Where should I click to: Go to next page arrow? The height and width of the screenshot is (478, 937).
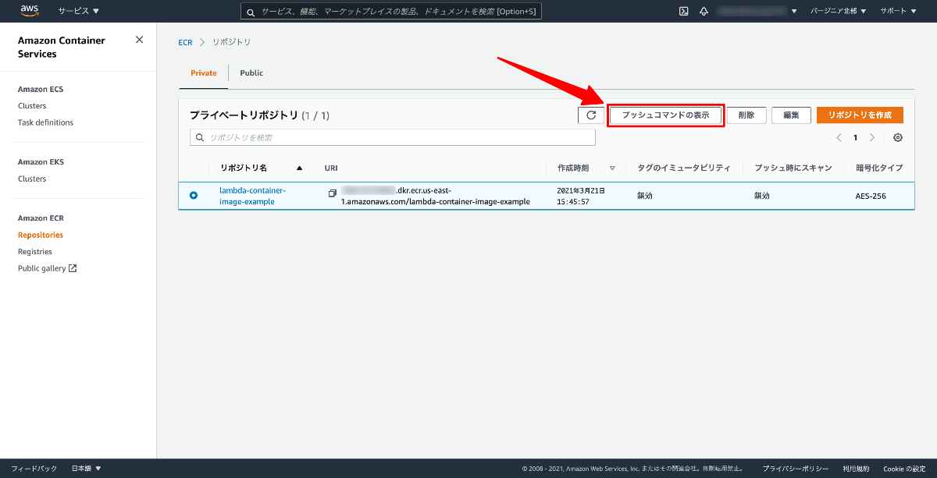pyautogui.click(x=872, y=137)
